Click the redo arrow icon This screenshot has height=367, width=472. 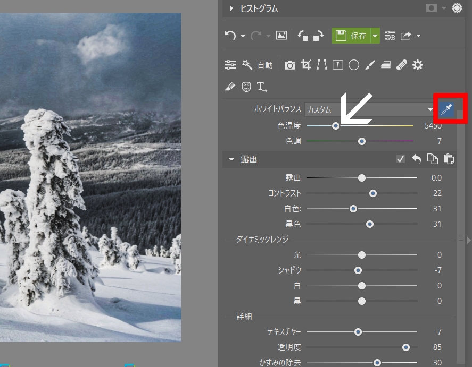click(x=256, y=36)
